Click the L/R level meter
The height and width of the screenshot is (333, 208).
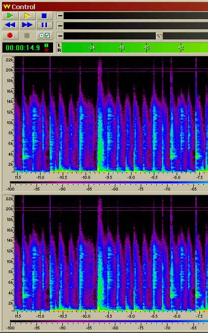point(135,48)
